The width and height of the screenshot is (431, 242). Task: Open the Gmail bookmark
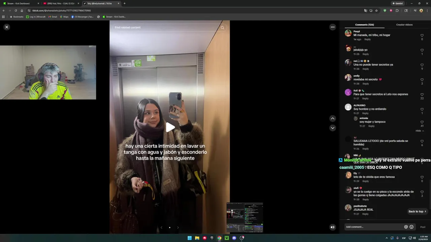click(52, 16)
